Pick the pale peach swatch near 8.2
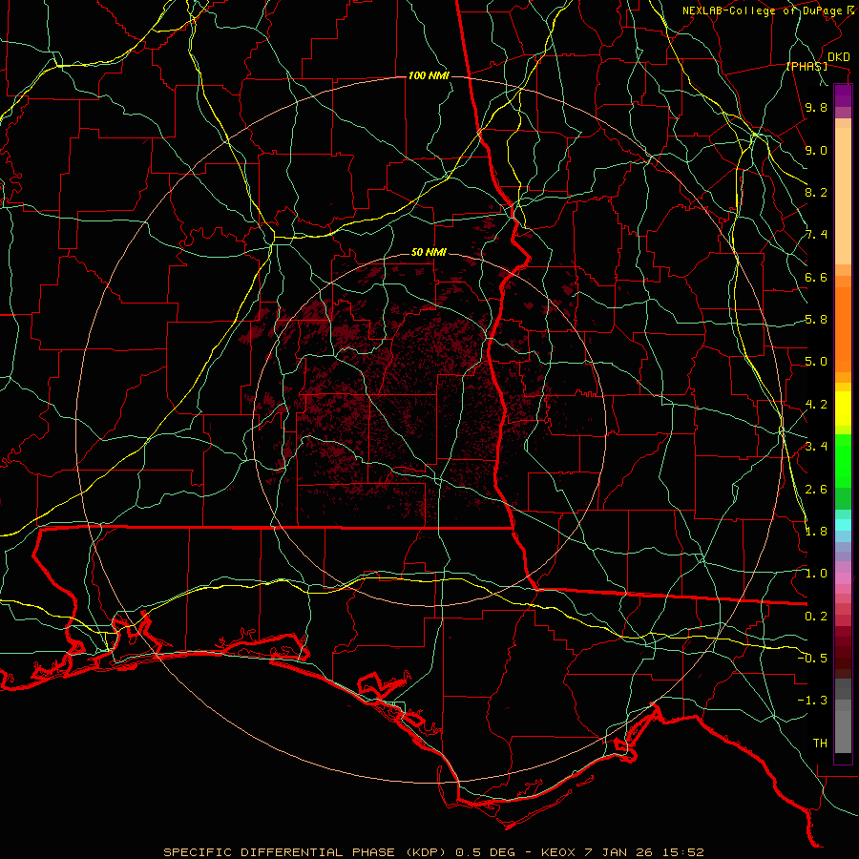 tap(843, 196)
